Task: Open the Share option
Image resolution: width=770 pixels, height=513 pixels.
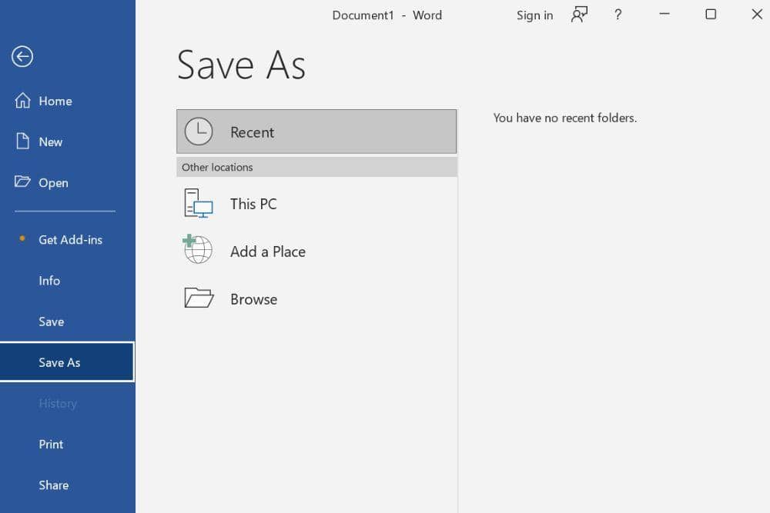Action: tap(53, 485)
